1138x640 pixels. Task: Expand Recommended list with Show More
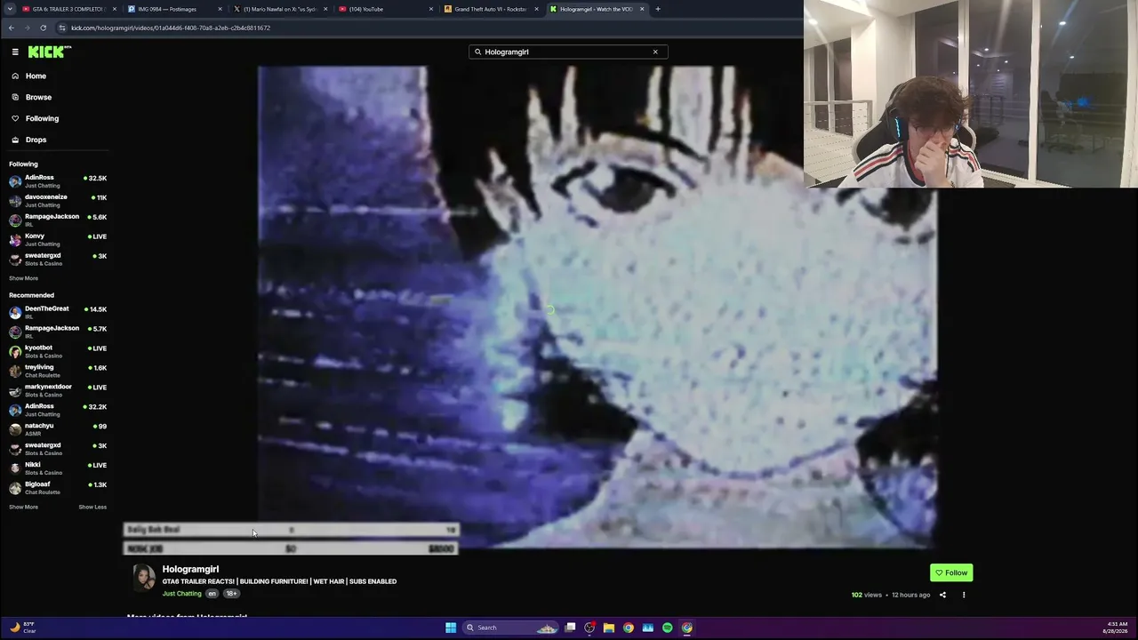23,507
